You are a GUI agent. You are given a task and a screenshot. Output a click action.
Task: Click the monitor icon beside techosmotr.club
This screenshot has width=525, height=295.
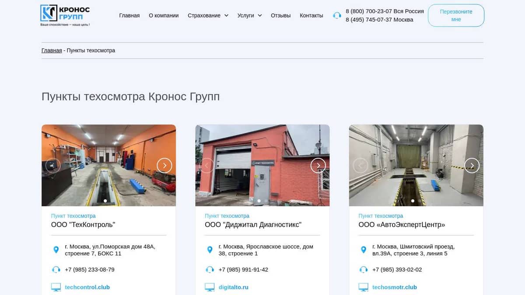click(x=363, y=287)
